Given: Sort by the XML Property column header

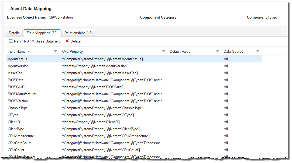Looking at the screenshot, I should tap(72, 51).
